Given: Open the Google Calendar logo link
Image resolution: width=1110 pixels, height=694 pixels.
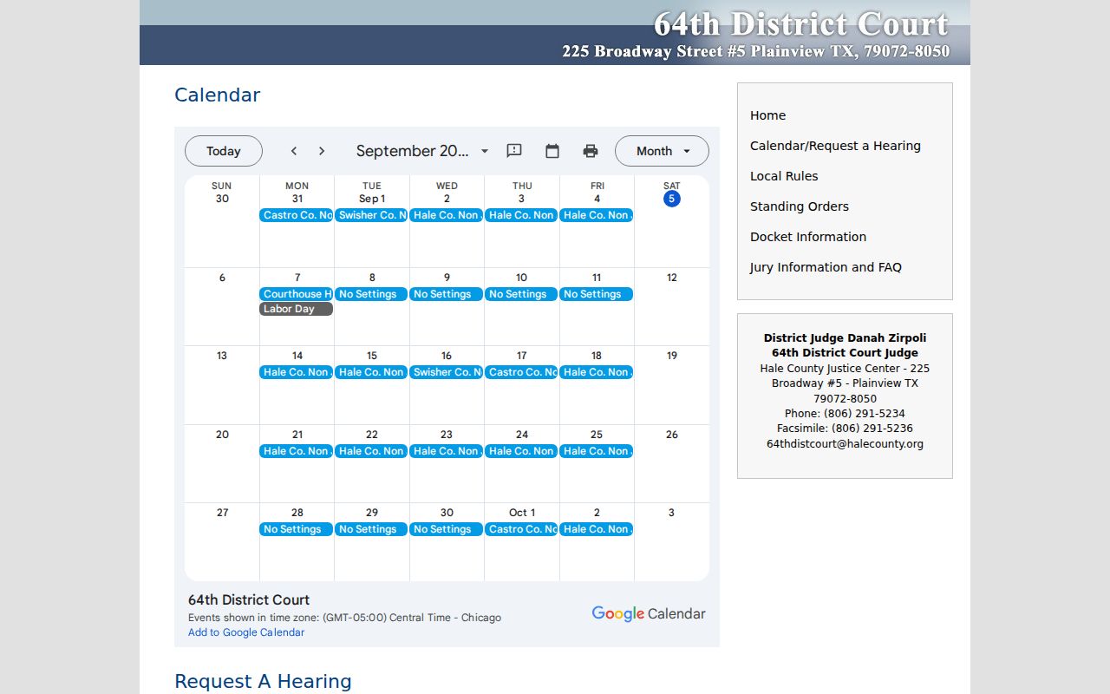Looking at the screenshot, I should [x=649, y=614].
